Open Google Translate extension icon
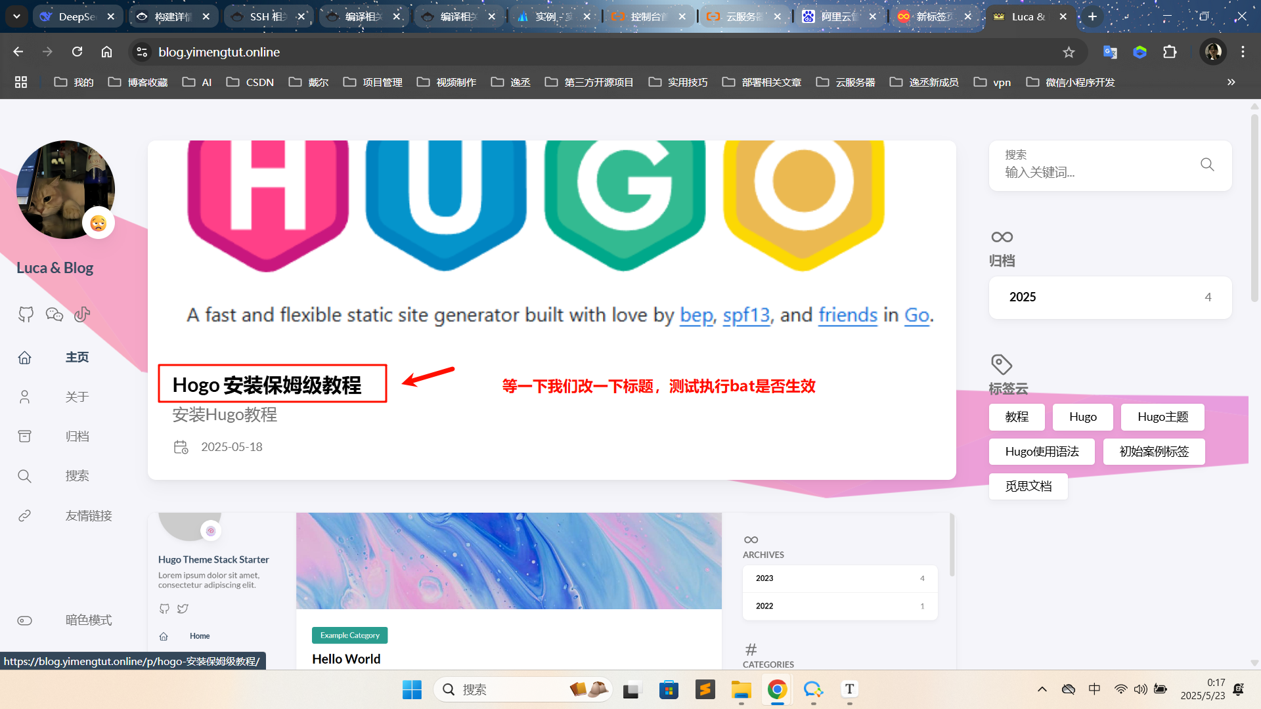Screen dimensions: 1261x709 tap(1110, 52)
